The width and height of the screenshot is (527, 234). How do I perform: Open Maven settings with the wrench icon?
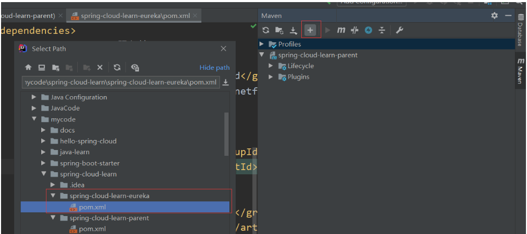[x=399, y=30]
